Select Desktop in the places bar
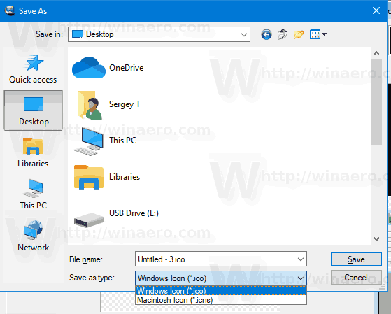391x314 pixels. pos(33,110)
